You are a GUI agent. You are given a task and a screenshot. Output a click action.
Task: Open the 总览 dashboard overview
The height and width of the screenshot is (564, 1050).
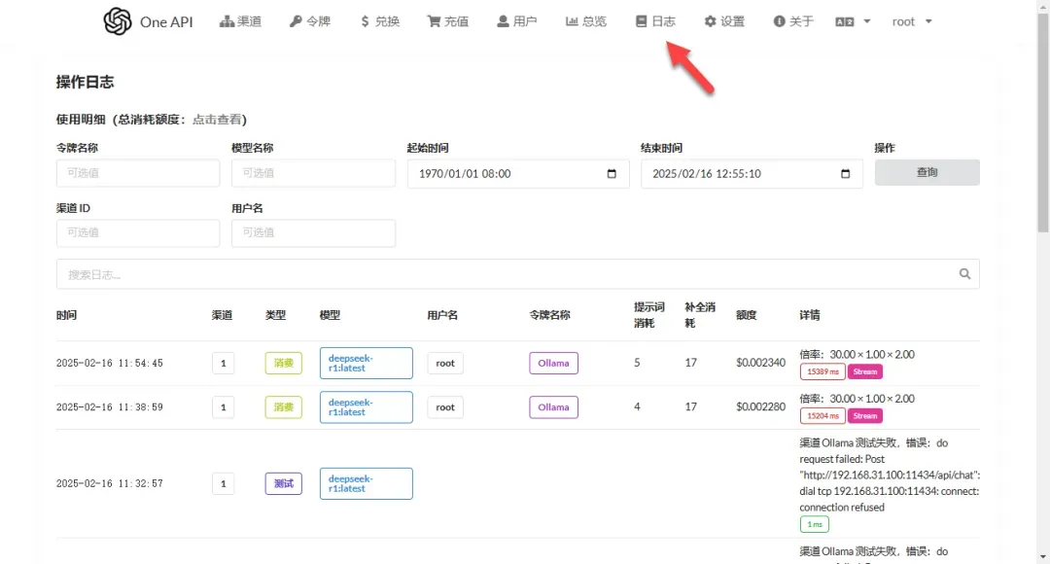(585, 20)
